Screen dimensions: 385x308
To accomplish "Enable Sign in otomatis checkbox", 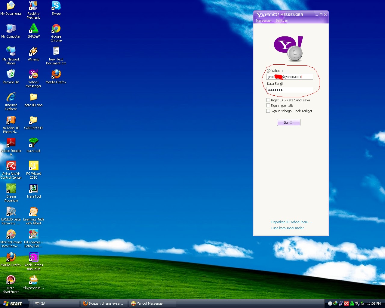I will [x=268, y=105].
